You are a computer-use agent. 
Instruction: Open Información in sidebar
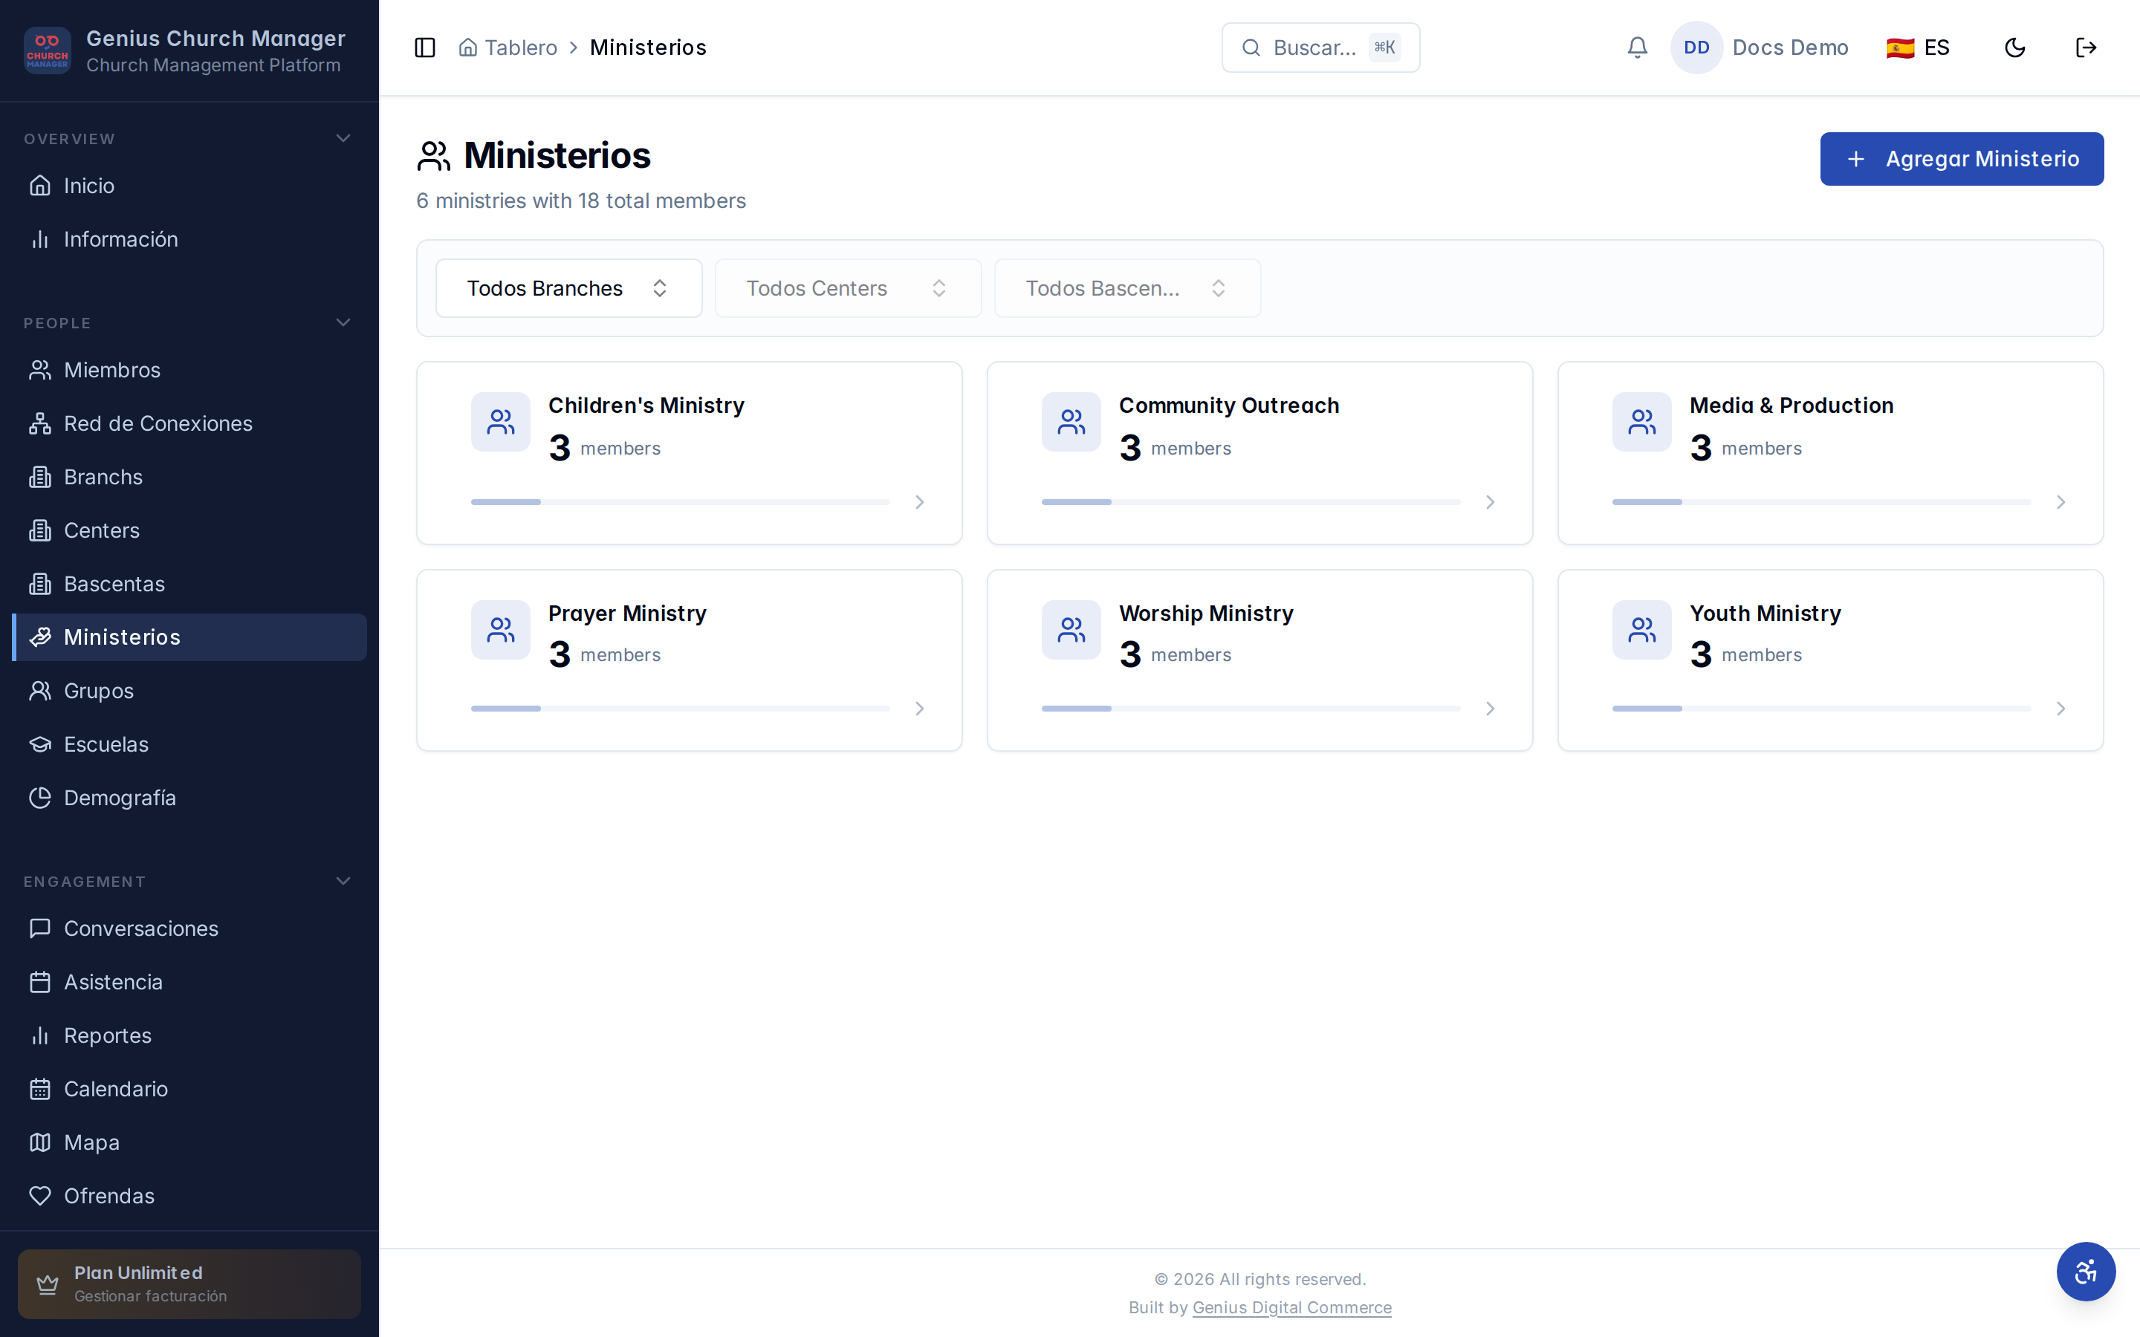pyautogui.click(x=188, y=240)
